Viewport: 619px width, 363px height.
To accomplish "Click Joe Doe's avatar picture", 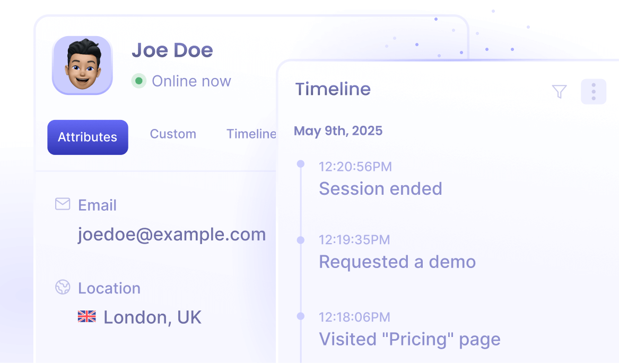I will tap(82, 65).
